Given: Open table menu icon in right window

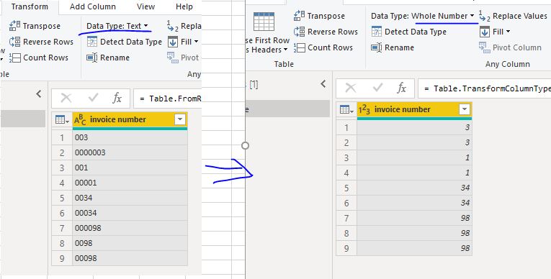Looking at the screenshot, I should 346,109.
